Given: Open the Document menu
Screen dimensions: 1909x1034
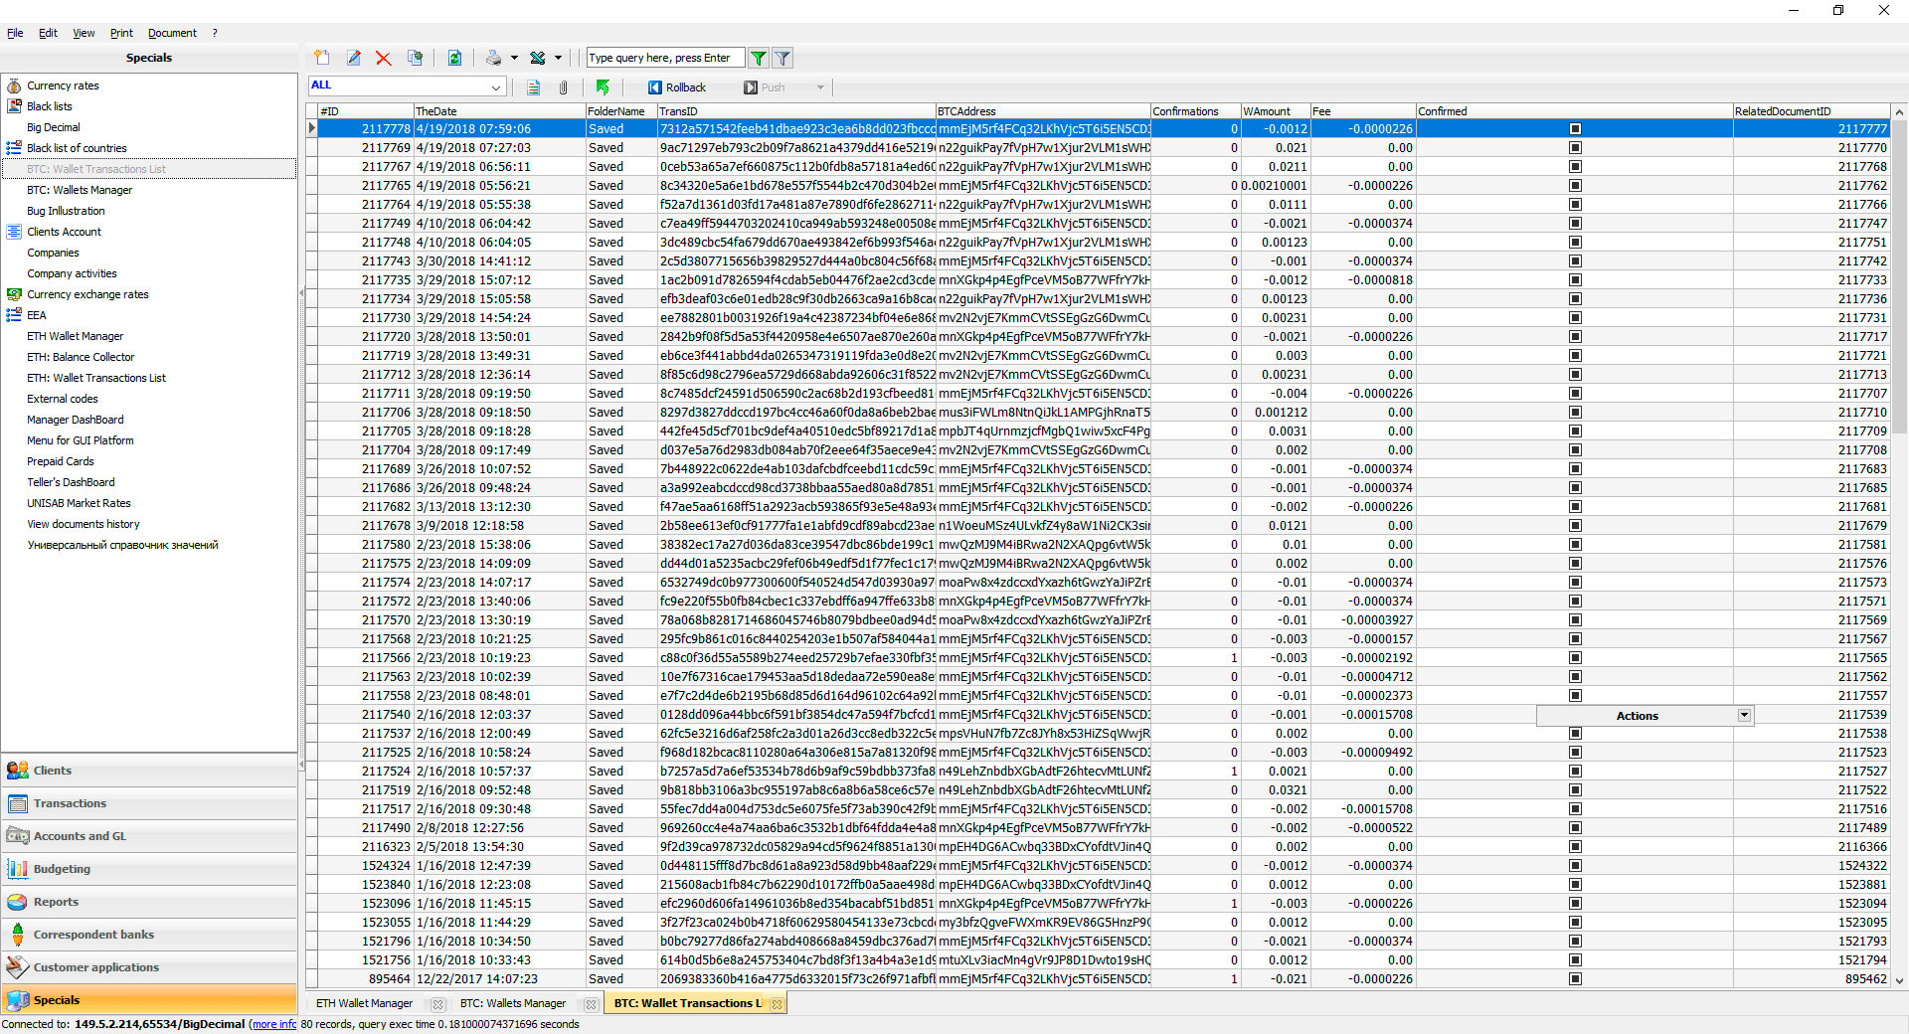Looking at the screenshot, I should coord(172,33).
